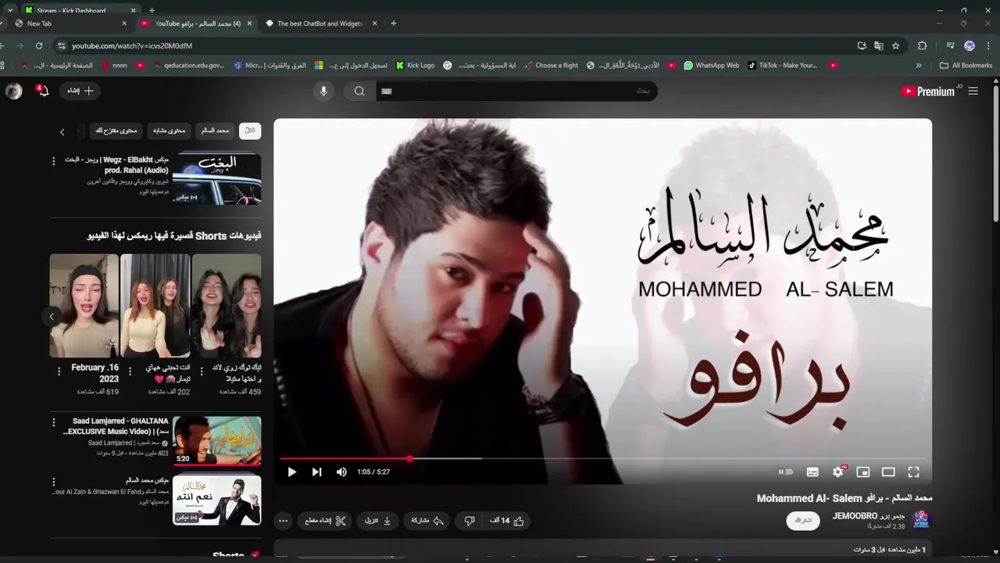Open options for February 16 2023 Short

pos(59,371)
